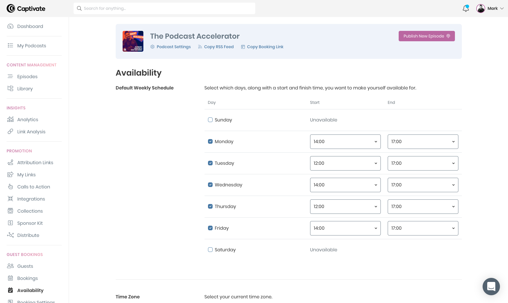Click the search for anything field
Viewport: 508px width, 303px height.
pos(164,8)
